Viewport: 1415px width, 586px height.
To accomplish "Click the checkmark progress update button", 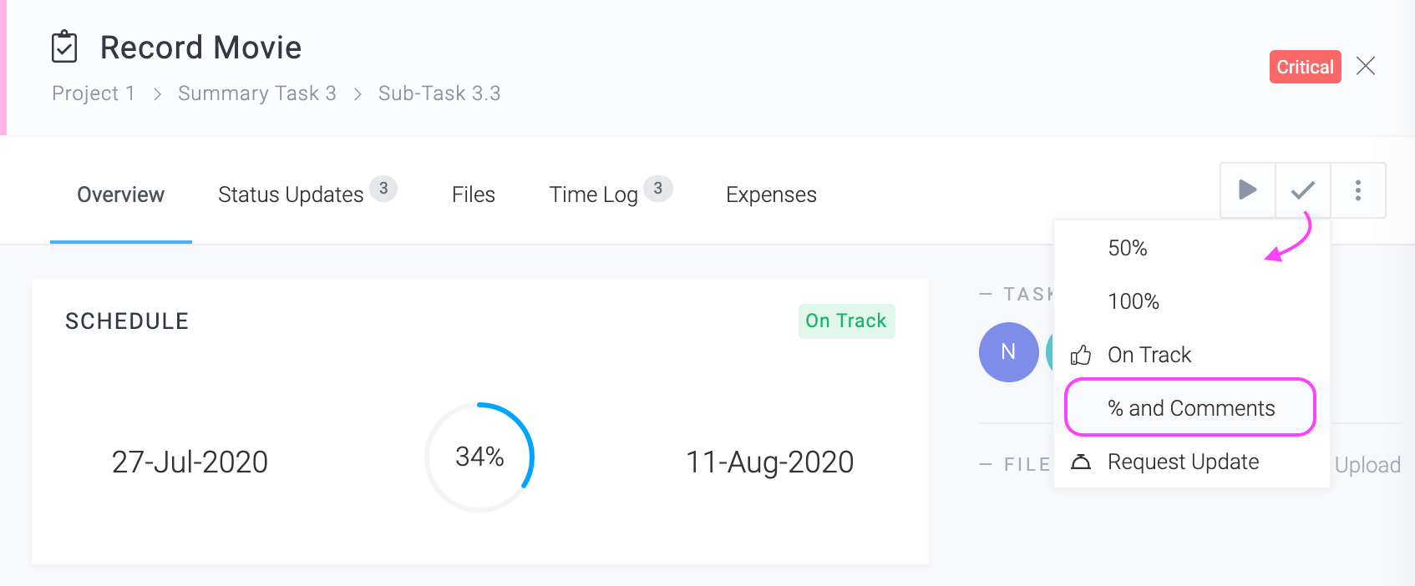I will [1302, 190].
